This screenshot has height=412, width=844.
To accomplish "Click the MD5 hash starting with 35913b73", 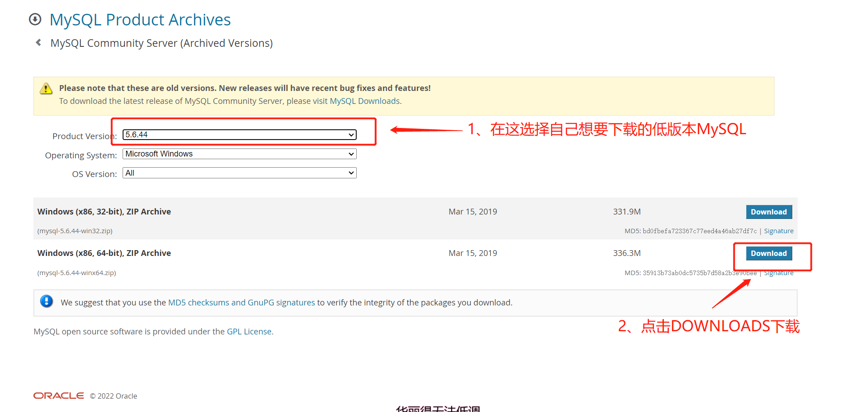I will click(x=700, y=273).
